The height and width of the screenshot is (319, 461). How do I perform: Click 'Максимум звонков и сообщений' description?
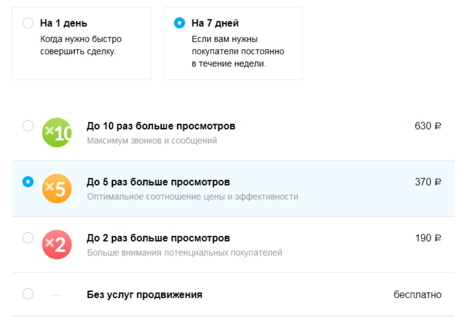tap(152, 141)
